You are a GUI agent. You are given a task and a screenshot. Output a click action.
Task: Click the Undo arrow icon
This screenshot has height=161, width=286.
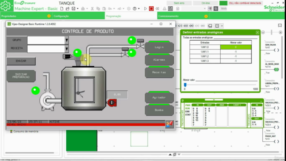click(110, 8)
